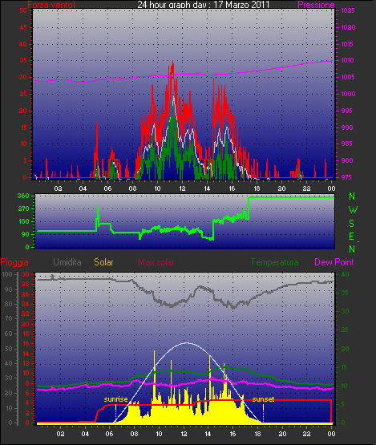The height and width of the screenshot is (445, 376).
Task: Click the S compass direction label
Action: click(x=352, y=224)
